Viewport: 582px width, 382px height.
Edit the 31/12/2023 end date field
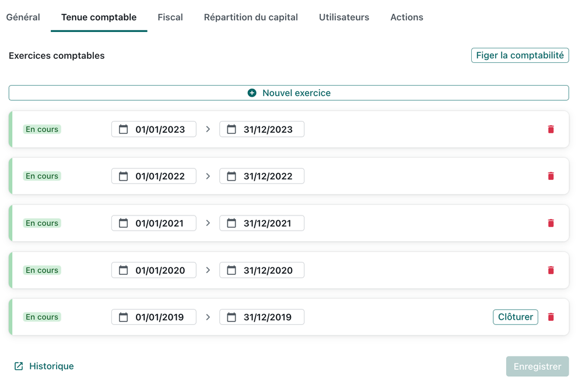point(268,129)
